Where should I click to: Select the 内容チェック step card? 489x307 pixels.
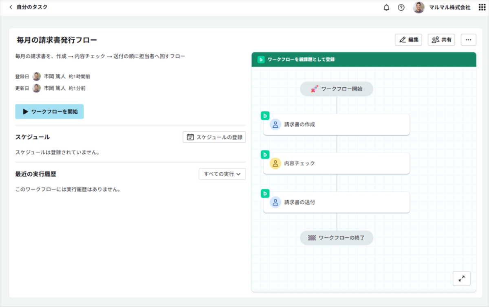click(x=337, y=163)
